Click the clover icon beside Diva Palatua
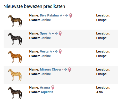The width and height of the screenshot is (118, 104). [66, 15]
